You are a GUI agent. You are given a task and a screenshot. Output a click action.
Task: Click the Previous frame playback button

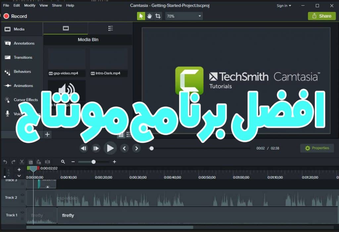[x=83, y=148]
